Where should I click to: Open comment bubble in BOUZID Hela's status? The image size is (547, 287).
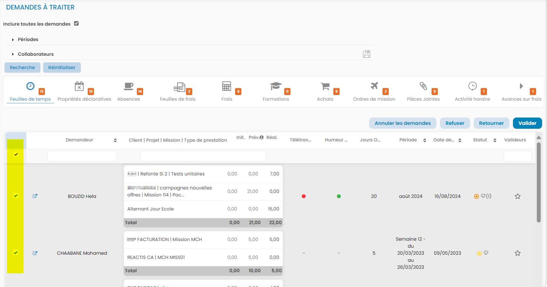coord(483,196)
